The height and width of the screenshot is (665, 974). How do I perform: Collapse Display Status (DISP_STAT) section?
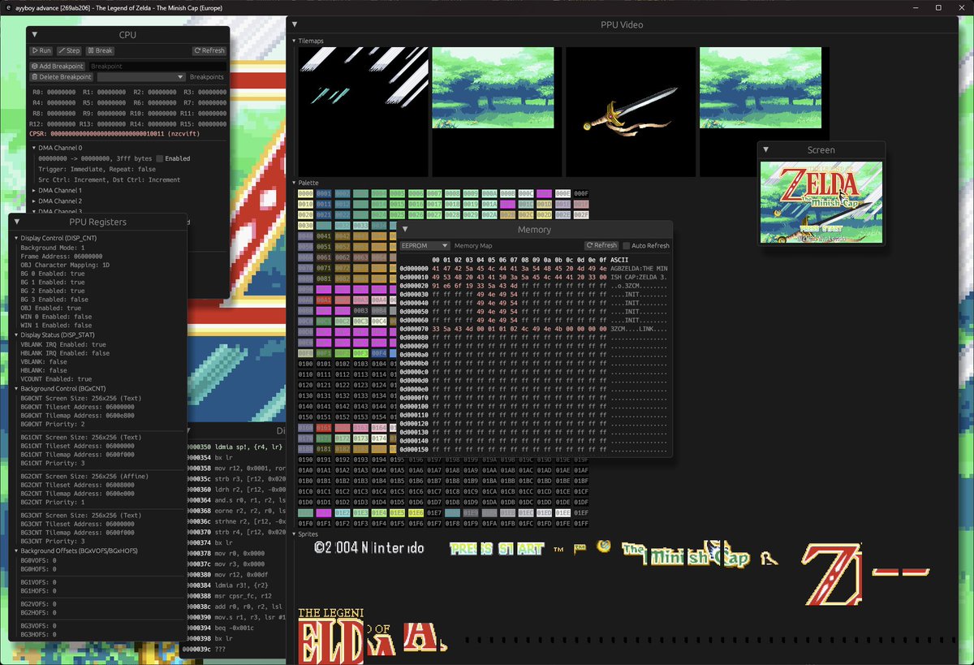pyautogui.click(x=16, y=335)
